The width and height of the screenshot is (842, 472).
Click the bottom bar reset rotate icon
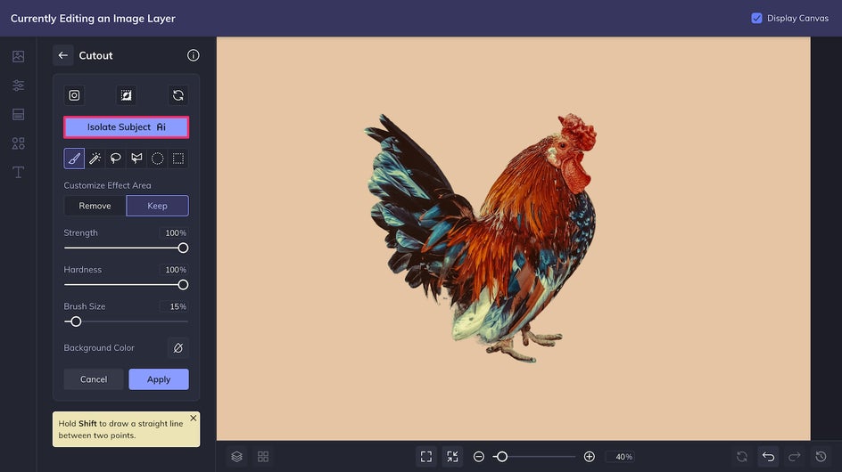[742, 457]
